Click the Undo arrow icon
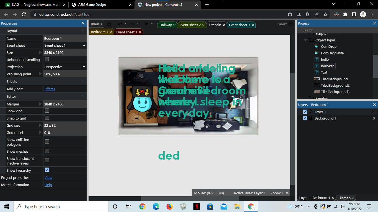The height and width of the screenshot is (212, 378). pyautogui.click(x=120, y=24)
